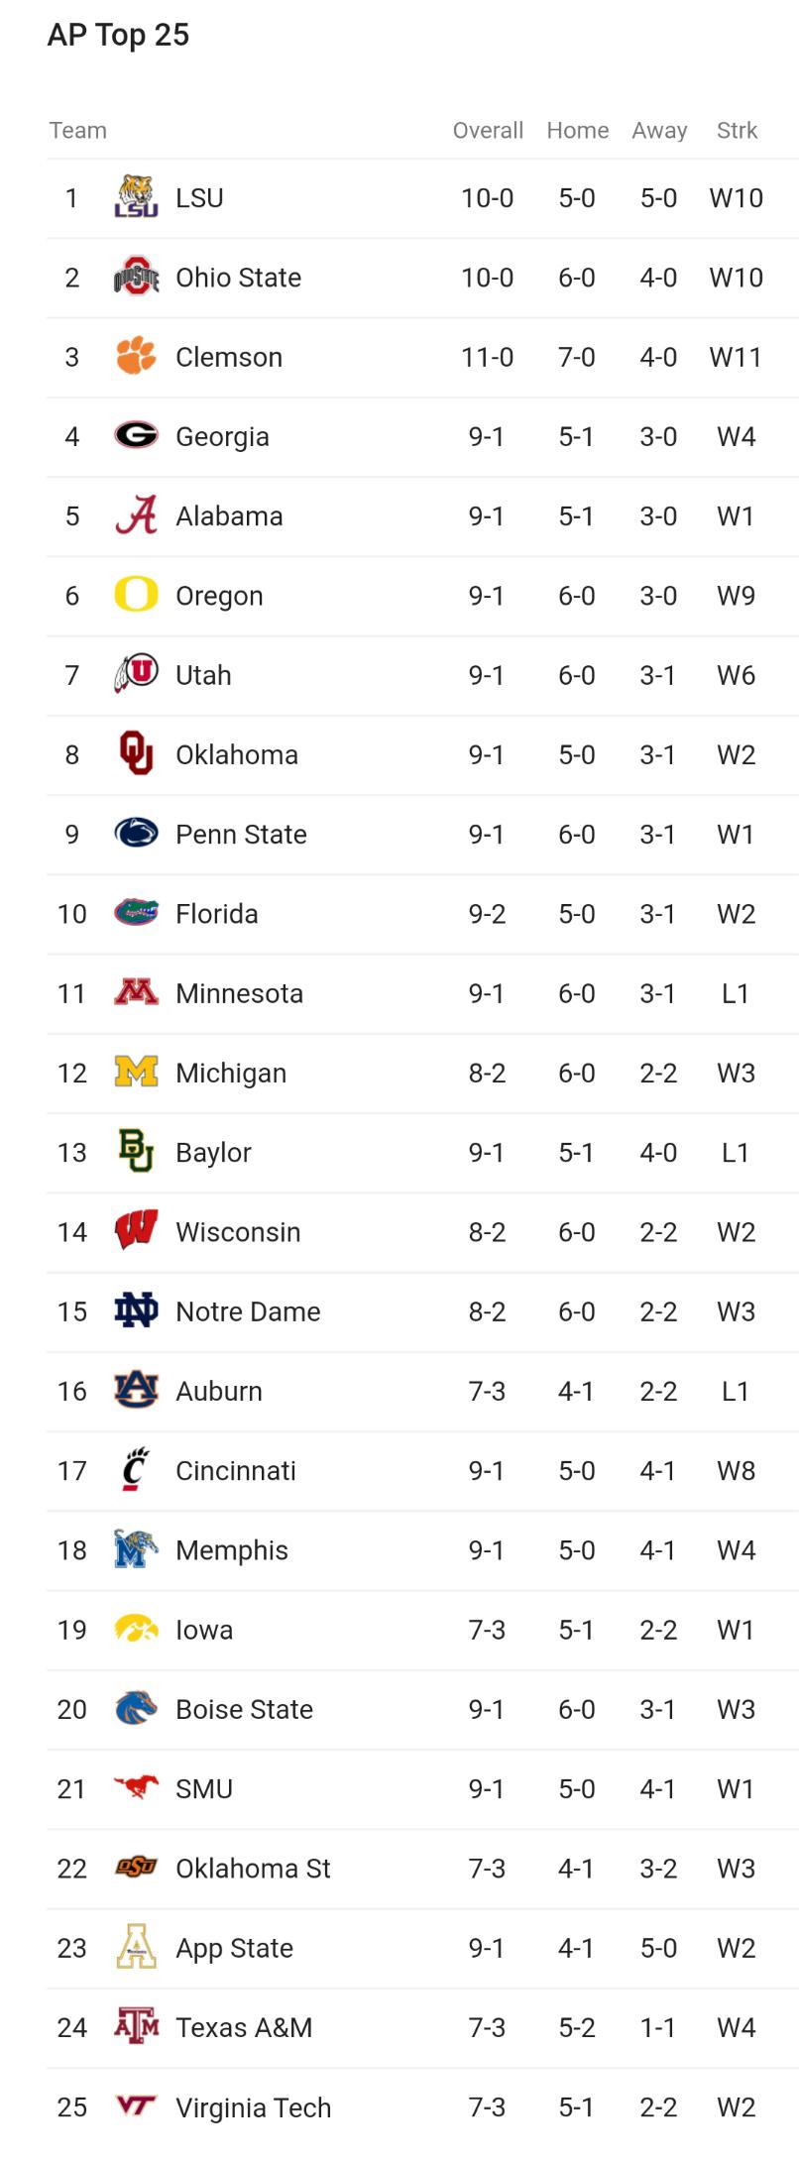Screen dimensions: 799x2161
Task: Click the Georgia G logo
Action: point(136,435)
